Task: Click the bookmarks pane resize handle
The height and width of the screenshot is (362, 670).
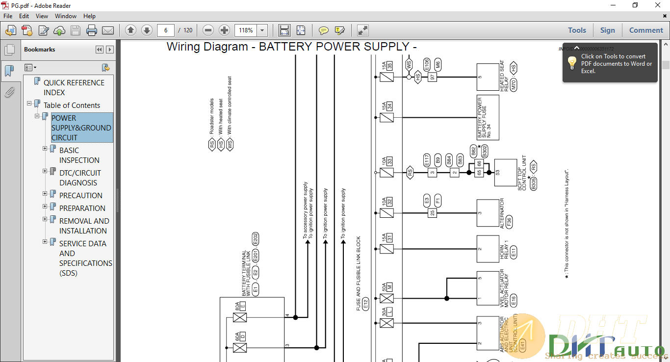Action: (x=118, y=201)
